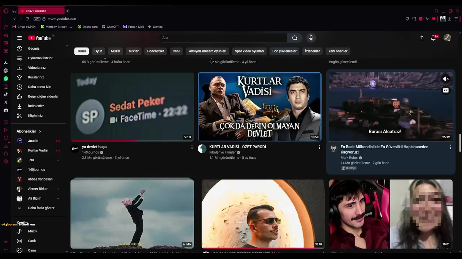
Task: Open browser downloads icon in the toolbar
Action: [x=450, y=19]
